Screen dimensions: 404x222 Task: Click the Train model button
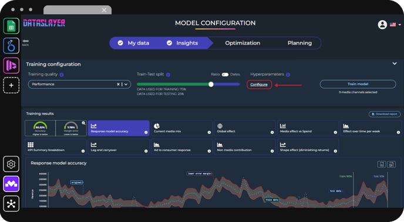358,84
